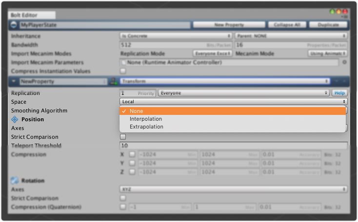Edit Y compression Max value field
Screen dimensions: 358x222
[x=229, y=163]
